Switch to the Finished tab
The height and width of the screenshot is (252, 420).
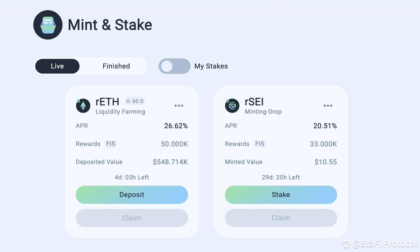pos(116,66)
